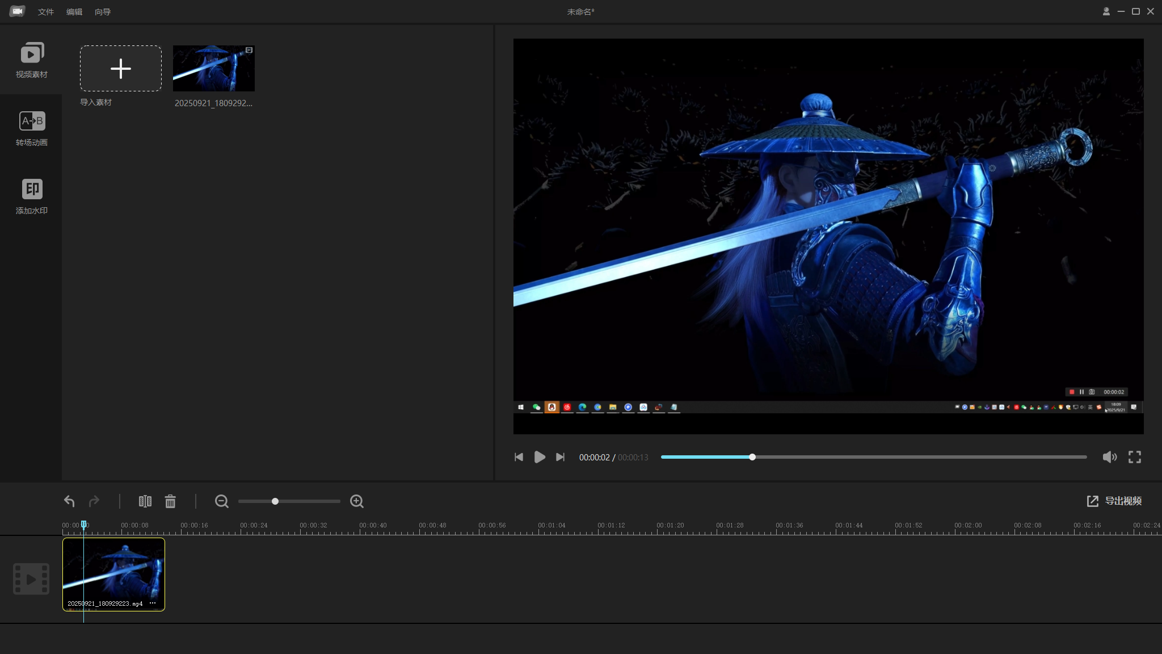Viewport: 1162px width, 654px height.
Task: Open the 编辑 menu
Action: (74, 12)
